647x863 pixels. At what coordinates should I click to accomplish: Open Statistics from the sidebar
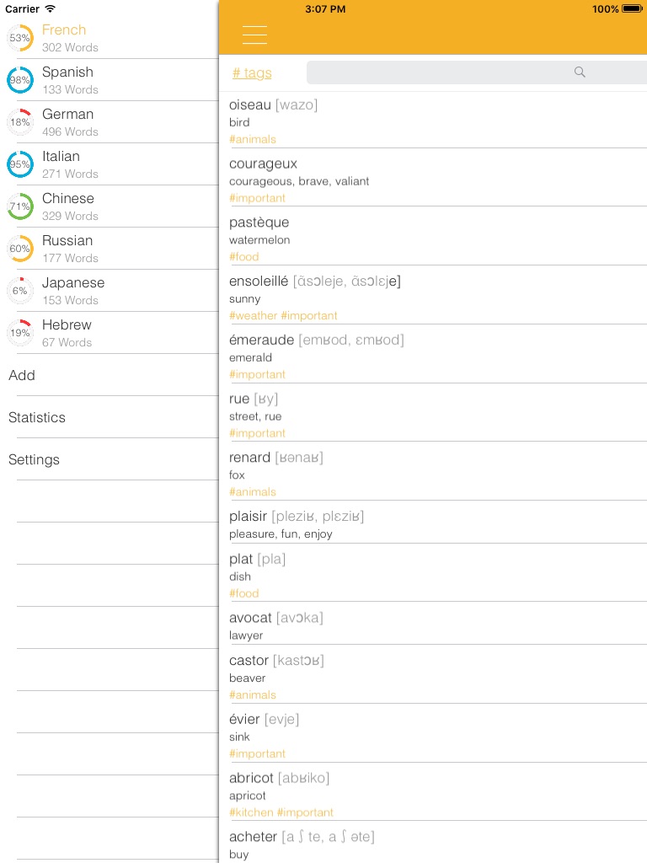[37, 417]
